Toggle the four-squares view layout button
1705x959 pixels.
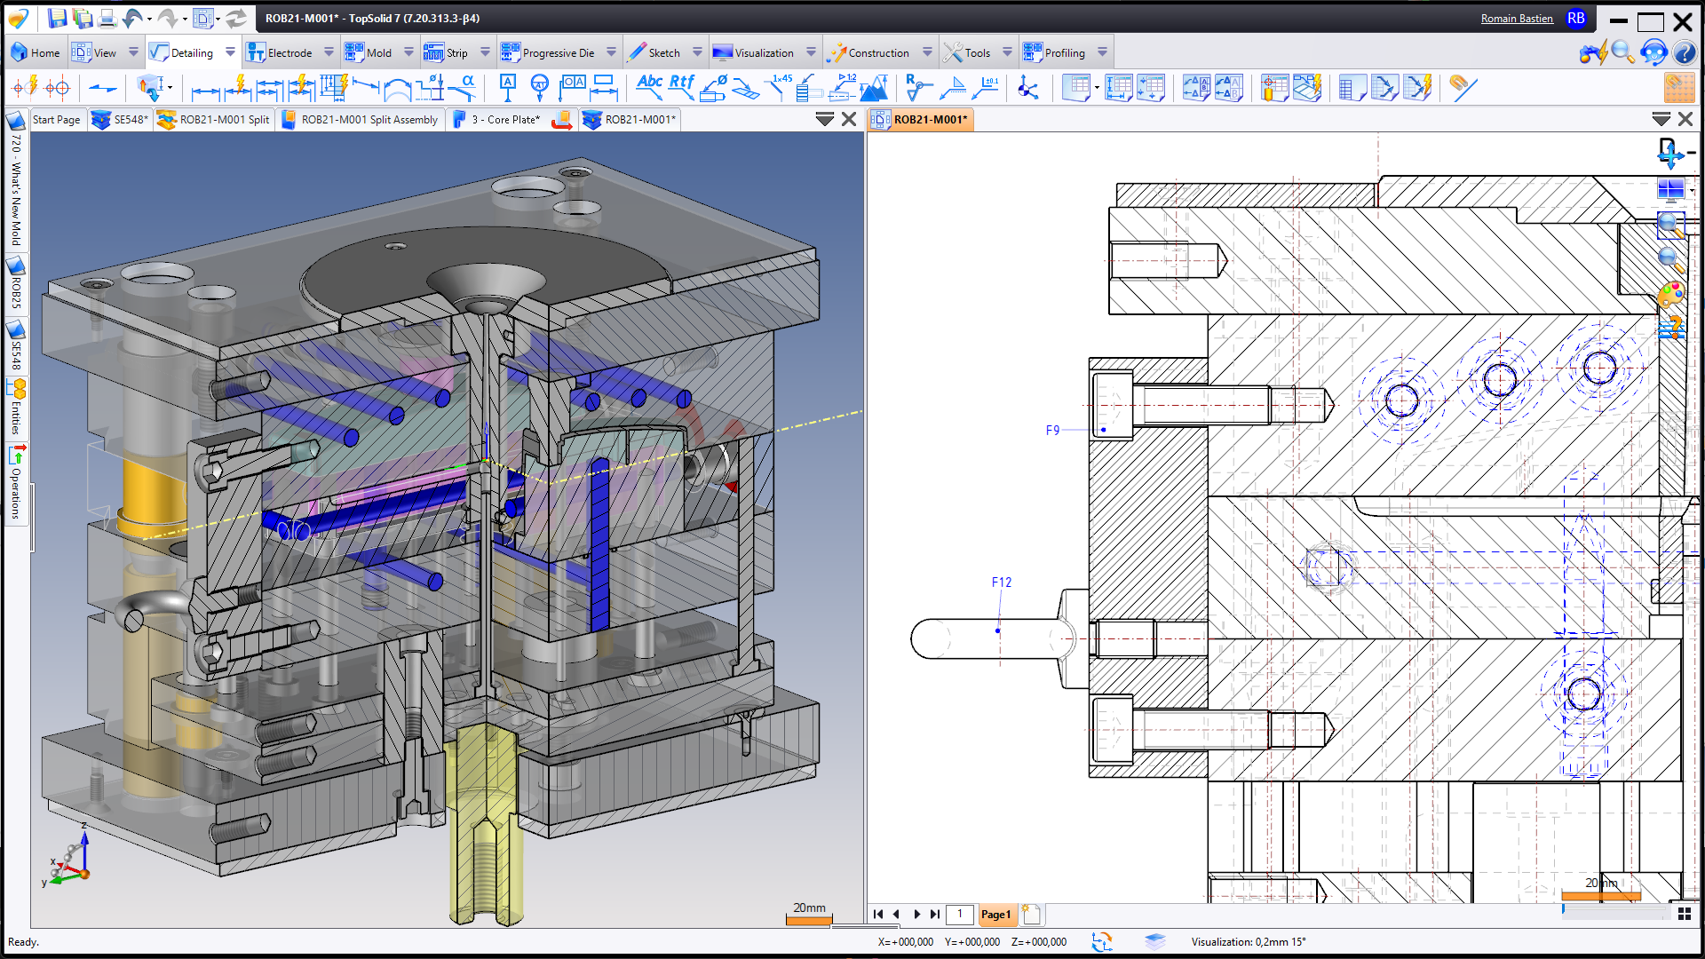pos(1685,914)
